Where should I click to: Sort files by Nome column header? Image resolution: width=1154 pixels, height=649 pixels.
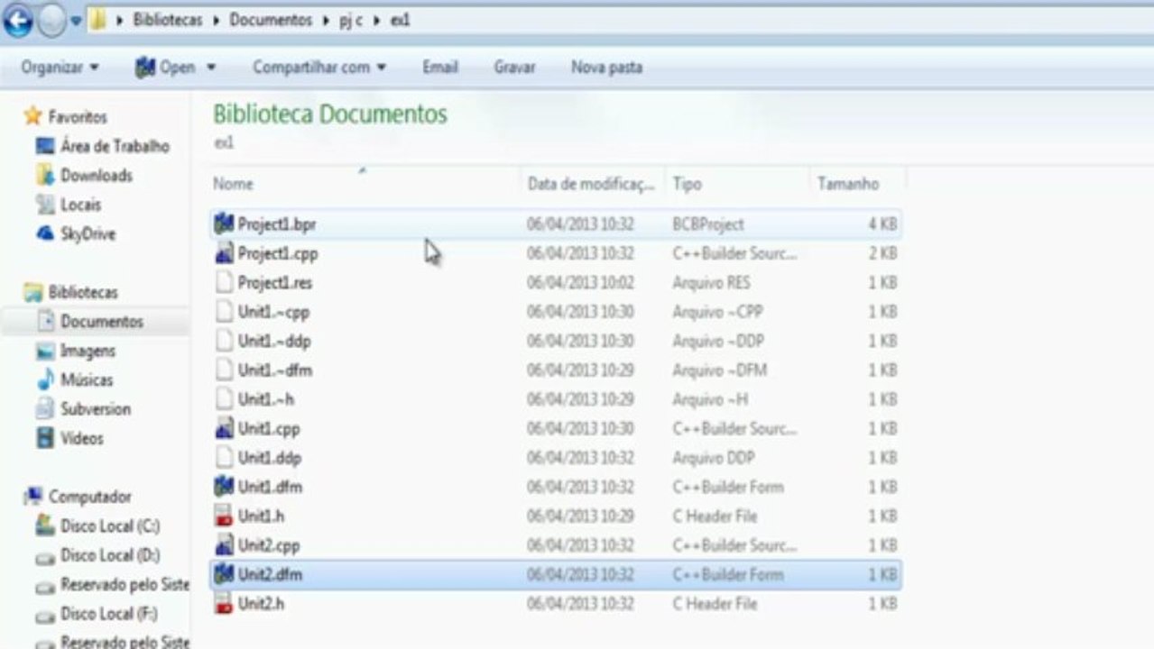pyautogui.click(x=233, y=184)
